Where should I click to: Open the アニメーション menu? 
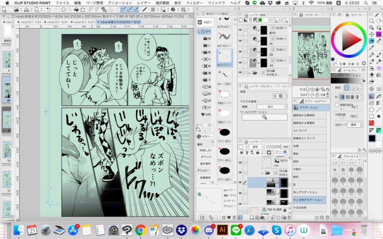pos(120,3)
